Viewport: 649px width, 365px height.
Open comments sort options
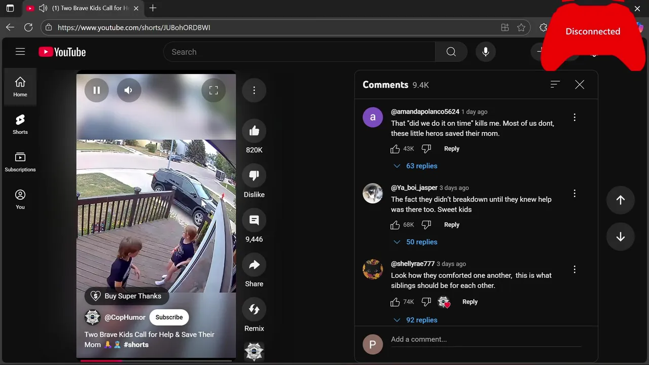[x=555, y=85]
